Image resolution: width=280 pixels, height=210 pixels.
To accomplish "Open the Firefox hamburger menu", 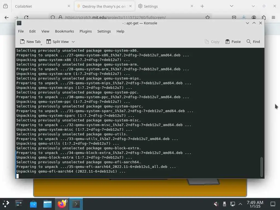I will tap(273, 17).
